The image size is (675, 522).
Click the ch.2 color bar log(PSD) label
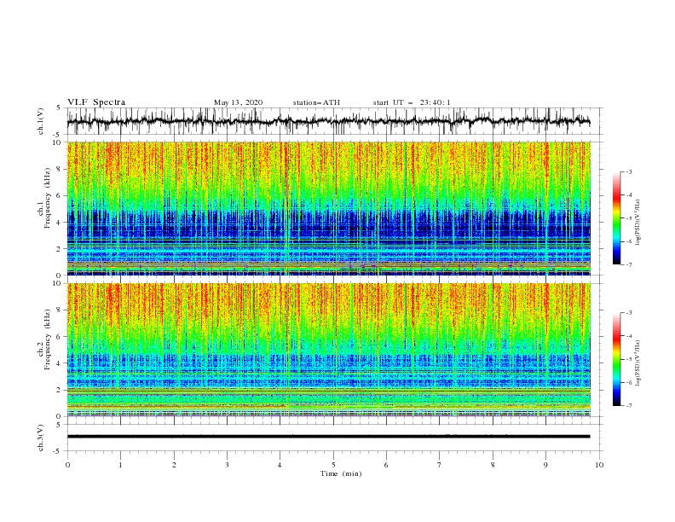pos(638,362)
